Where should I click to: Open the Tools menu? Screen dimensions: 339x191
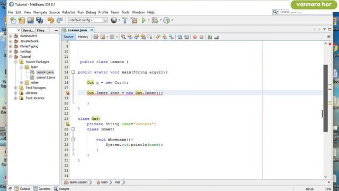pos(125,12)
